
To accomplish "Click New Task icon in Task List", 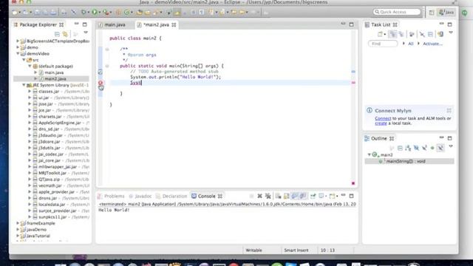I will [380, 34].
